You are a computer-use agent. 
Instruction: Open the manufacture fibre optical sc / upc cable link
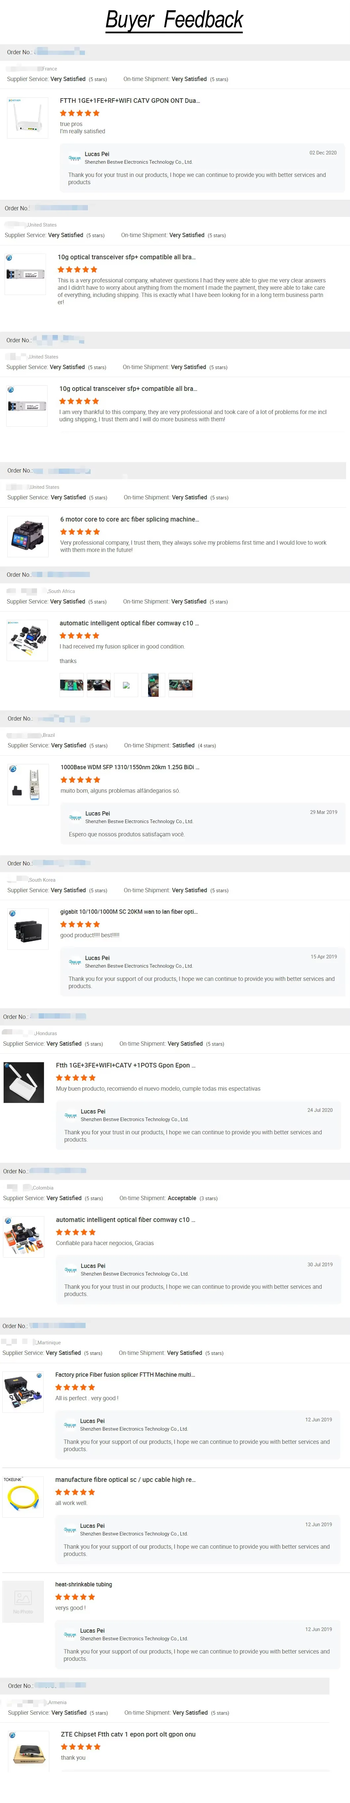[125, 1480]
